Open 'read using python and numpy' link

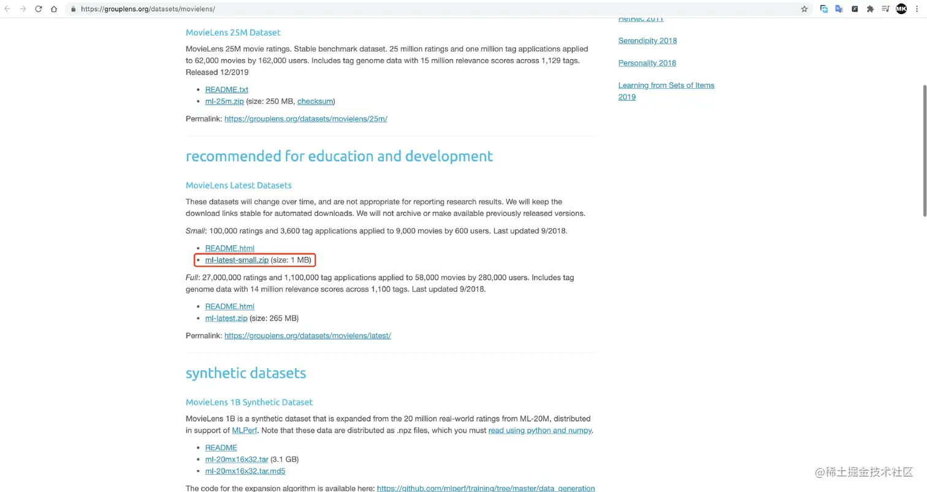click(x=540, y=430)
